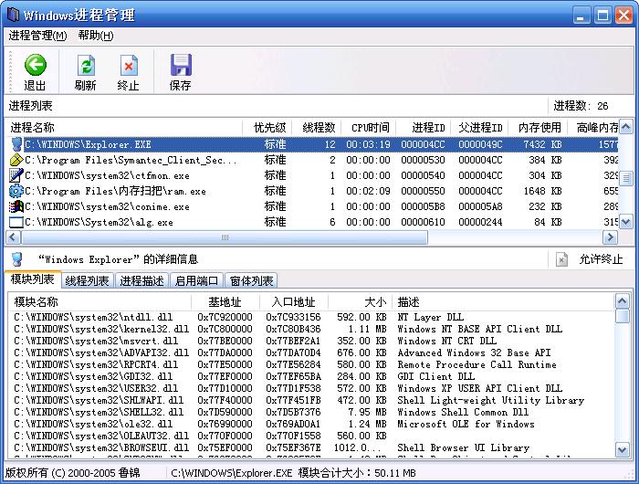Image resolution: width=639 pixels, height=484 pixels.
Task: Sort modules by the 模块名称 header
Action: click(100, 302)
